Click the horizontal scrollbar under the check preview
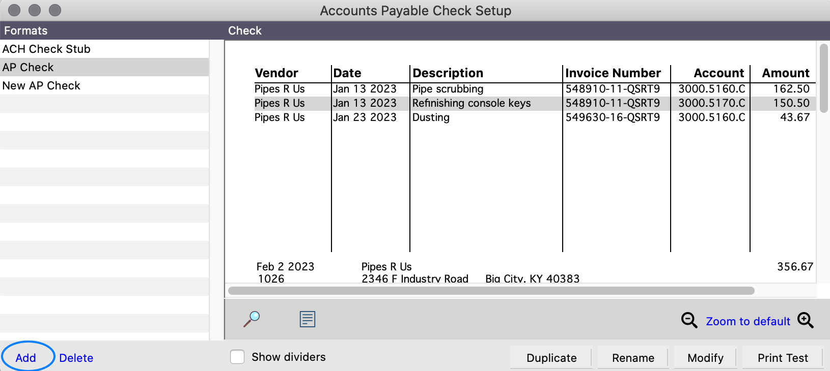Image resolution: width=830 pixels, height=371 pixels. [491, 291]
